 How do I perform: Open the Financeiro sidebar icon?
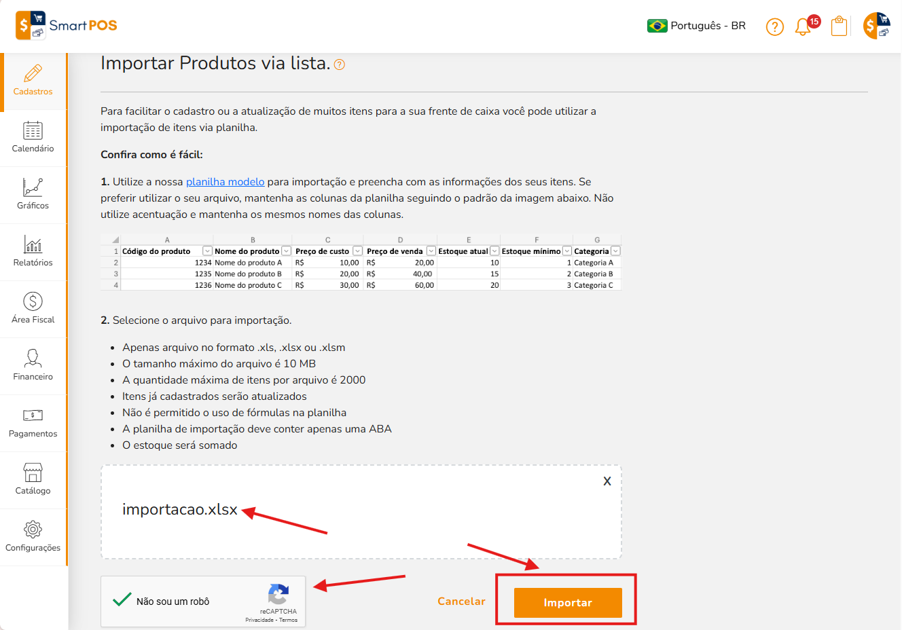[x=33, y=358]
